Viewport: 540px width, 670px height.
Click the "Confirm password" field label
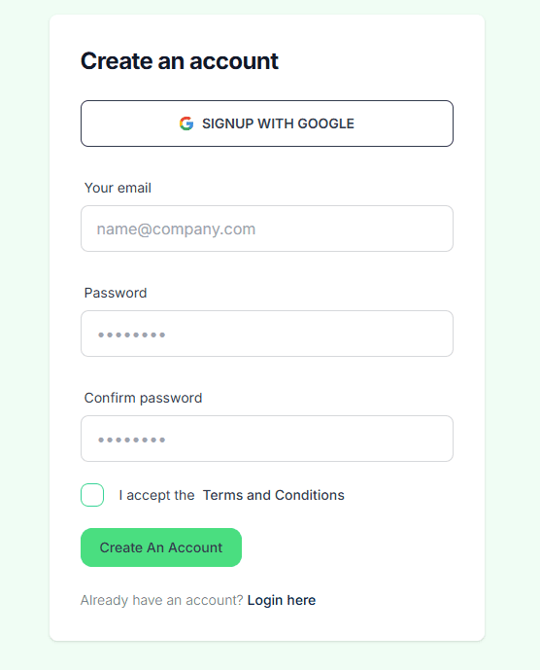coord(143,398)
